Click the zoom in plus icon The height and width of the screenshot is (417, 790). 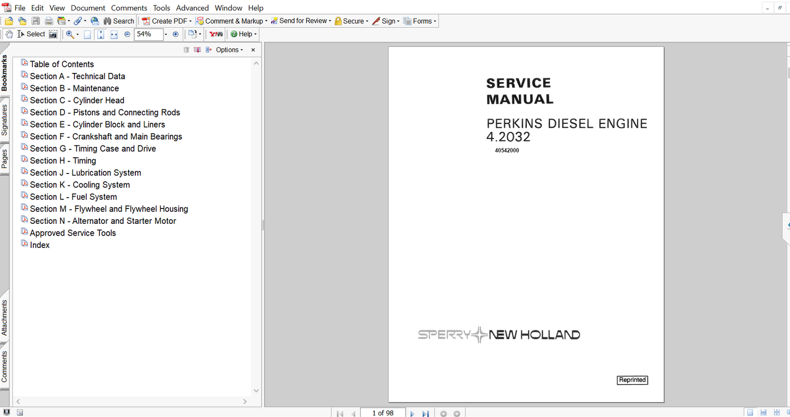coord(175,34)
